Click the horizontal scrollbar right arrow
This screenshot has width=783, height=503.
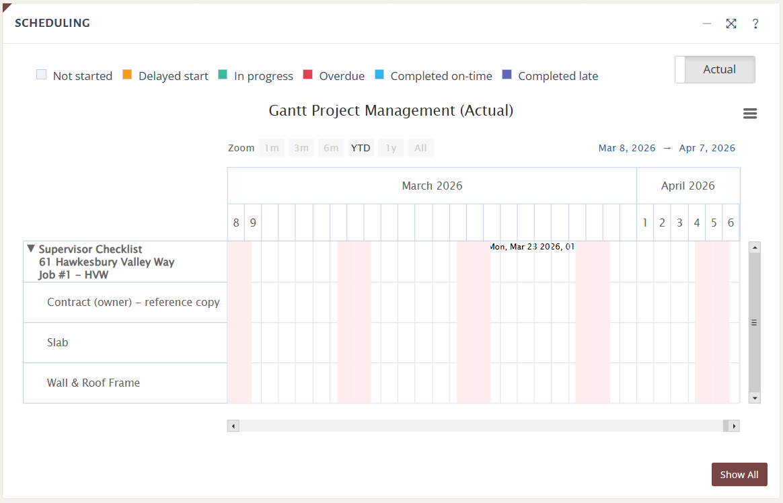[x=734, y=426]
